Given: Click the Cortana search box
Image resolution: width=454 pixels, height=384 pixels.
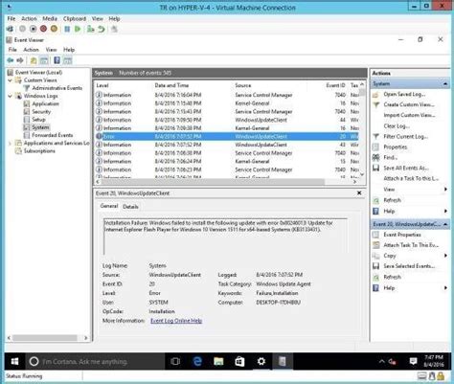Looking at the screenshot, I should click(95, 361).
